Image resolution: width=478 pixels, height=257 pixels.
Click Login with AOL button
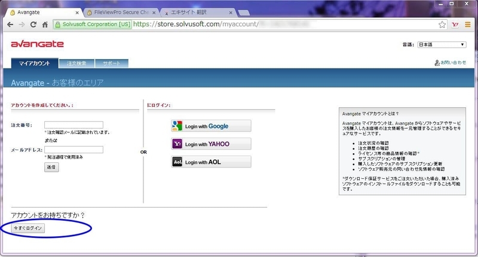point(212,162)
